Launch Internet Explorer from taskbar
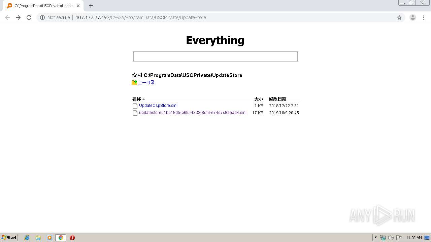The image size is (431, 242). [27, 238]
